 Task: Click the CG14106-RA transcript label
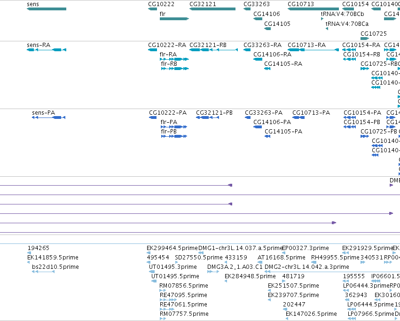pyautogui.click(x=272, y=55)
